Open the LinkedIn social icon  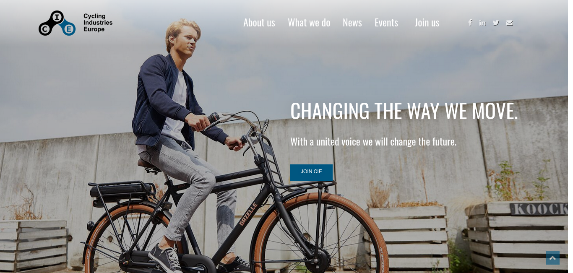483,23
